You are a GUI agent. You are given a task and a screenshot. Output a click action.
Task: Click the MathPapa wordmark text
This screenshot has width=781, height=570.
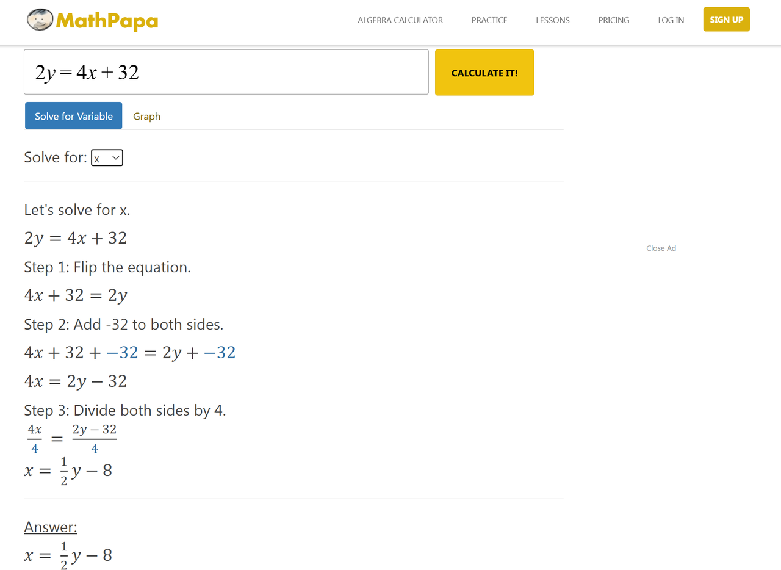[x=107, y=21]
